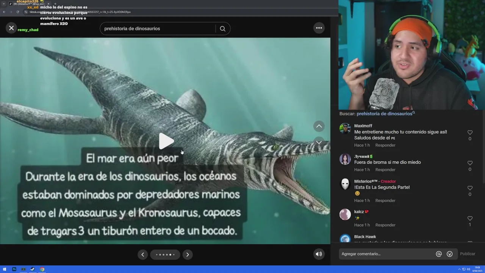Close the TikTok video viewer with X
485x273 pixels.
pyautogui.click(x=11, y=28)
